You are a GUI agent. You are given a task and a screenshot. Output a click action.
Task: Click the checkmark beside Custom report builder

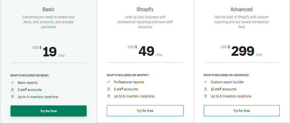[x=206, y=82]
